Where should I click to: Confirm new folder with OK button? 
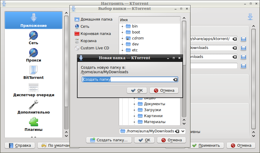tap(137, 91)
